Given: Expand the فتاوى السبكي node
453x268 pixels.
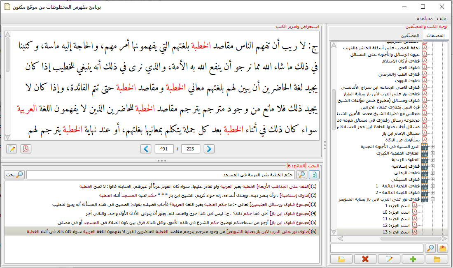Looking at the screenshot, I should tap(432, 180).
